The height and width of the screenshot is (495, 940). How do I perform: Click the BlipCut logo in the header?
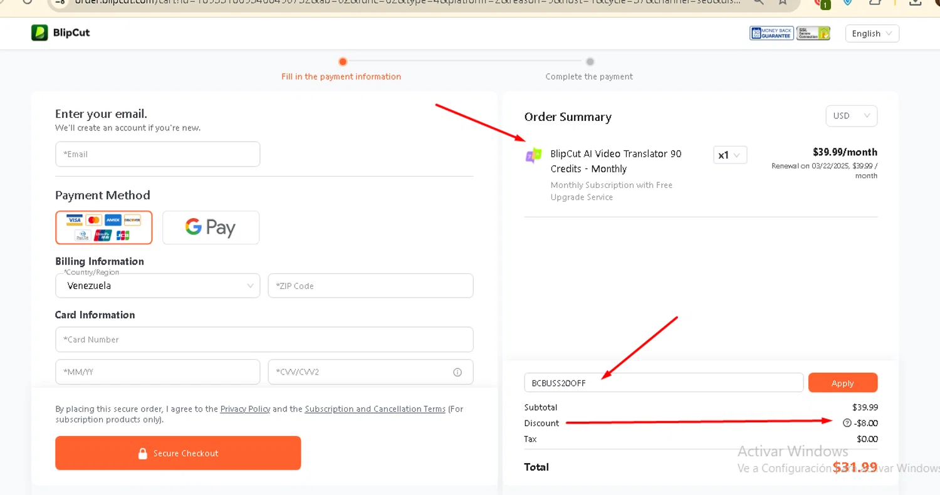(61, 33)
